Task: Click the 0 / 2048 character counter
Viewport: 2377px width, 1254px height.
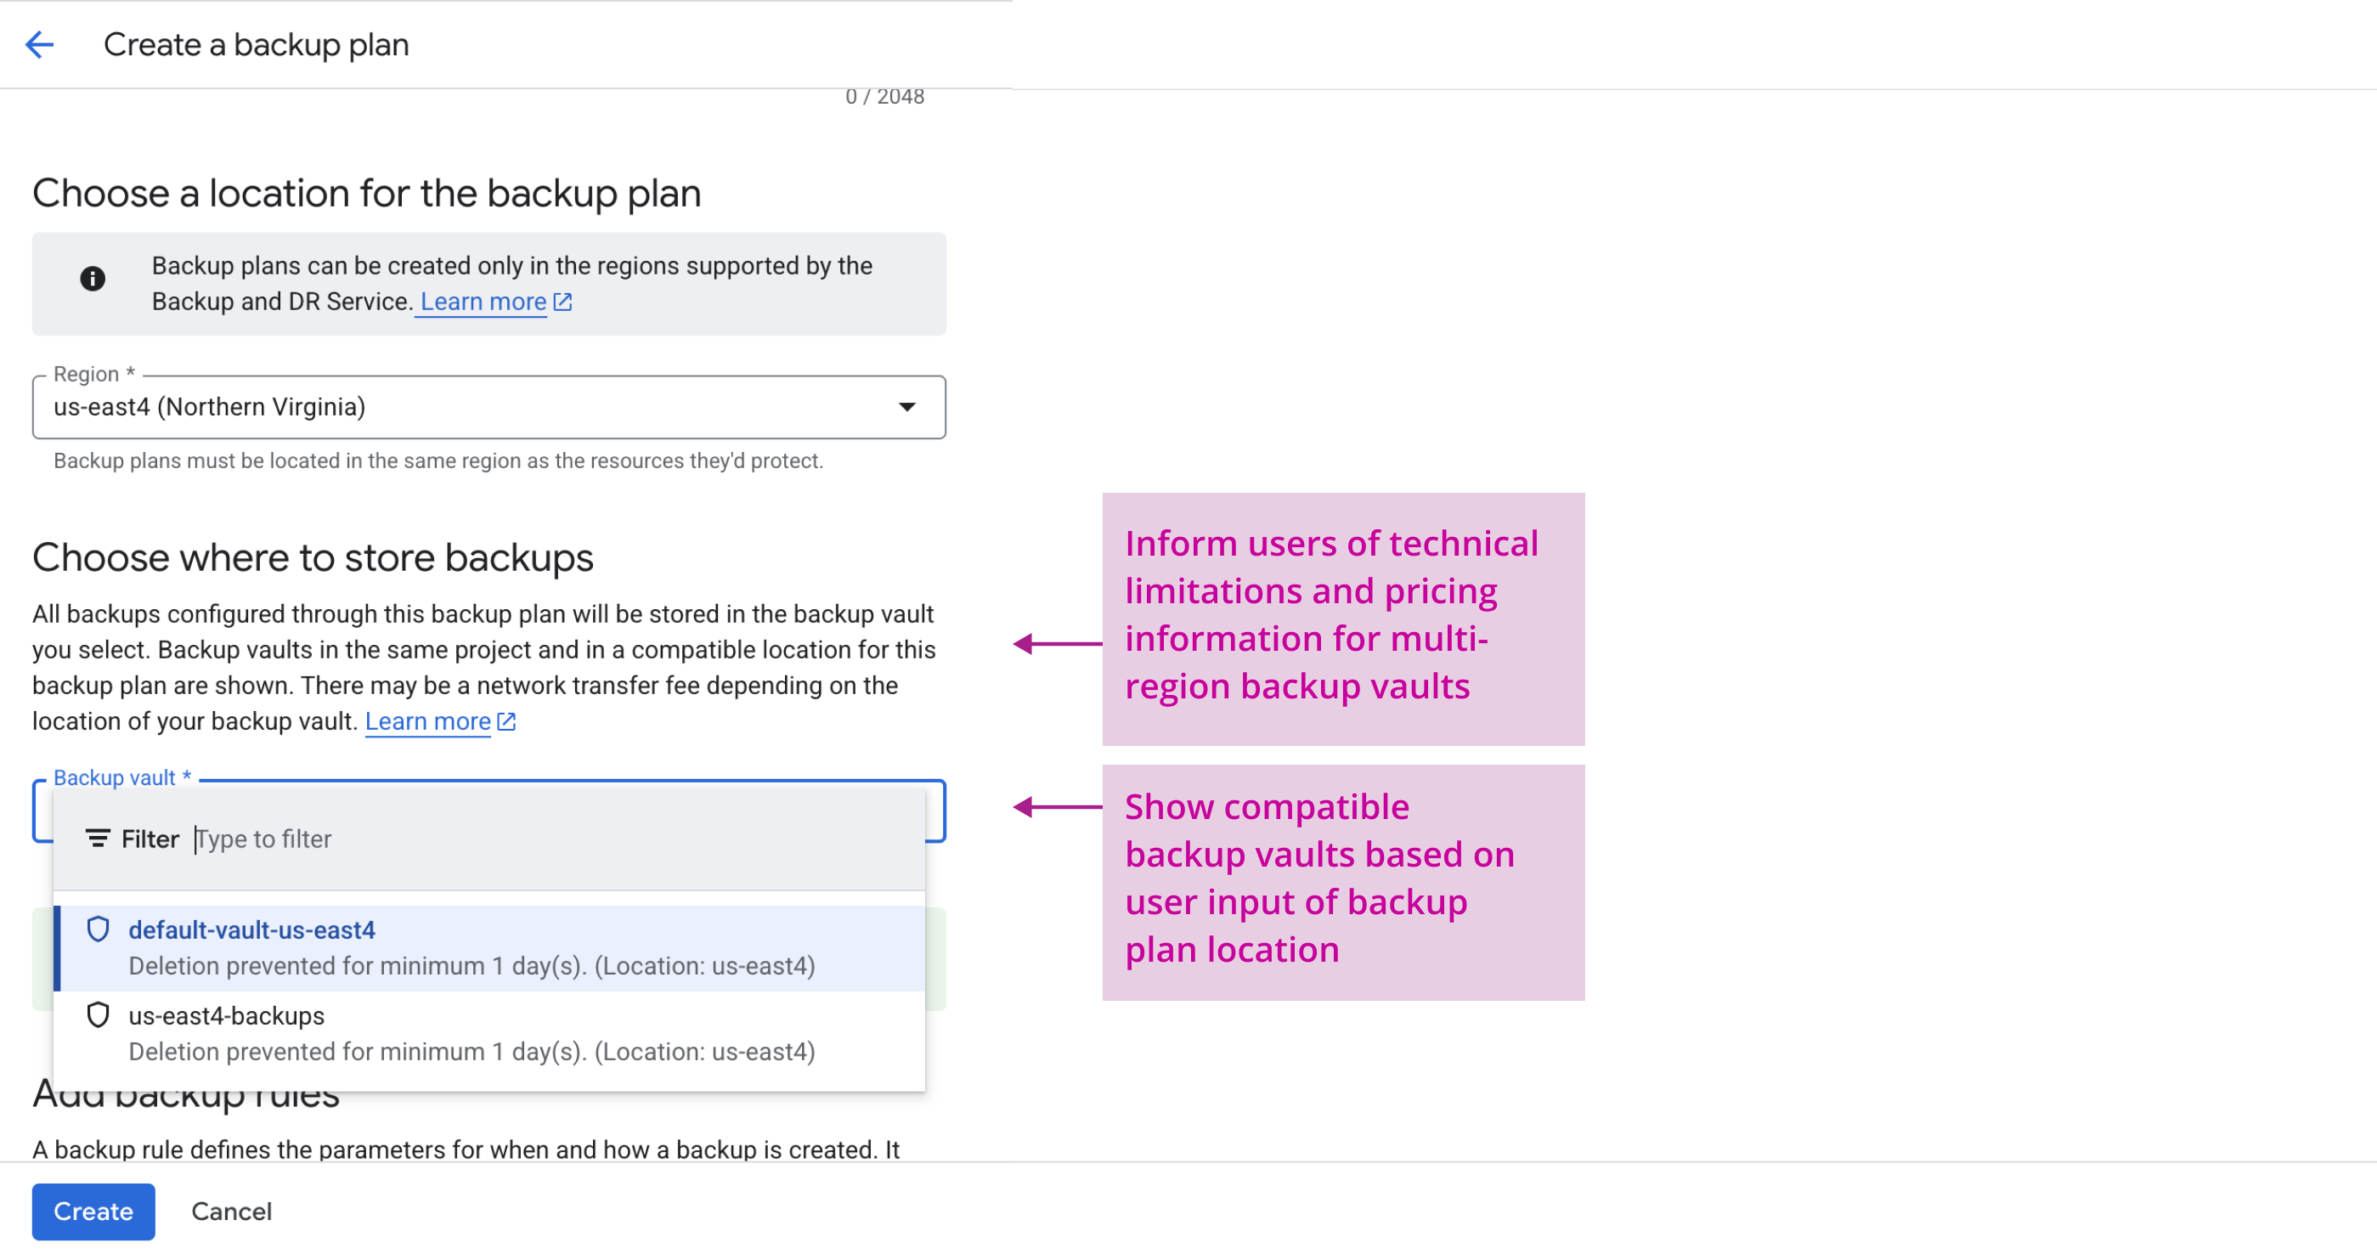Action: click(885, 96)
